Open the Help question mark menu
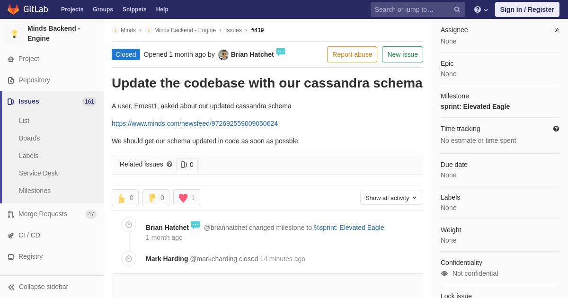This screenshot has height=298, width=568. click(481, 9)
